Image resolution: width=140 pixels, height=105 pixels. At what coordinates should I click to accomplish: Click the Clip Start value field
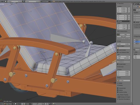pos(123,56)
